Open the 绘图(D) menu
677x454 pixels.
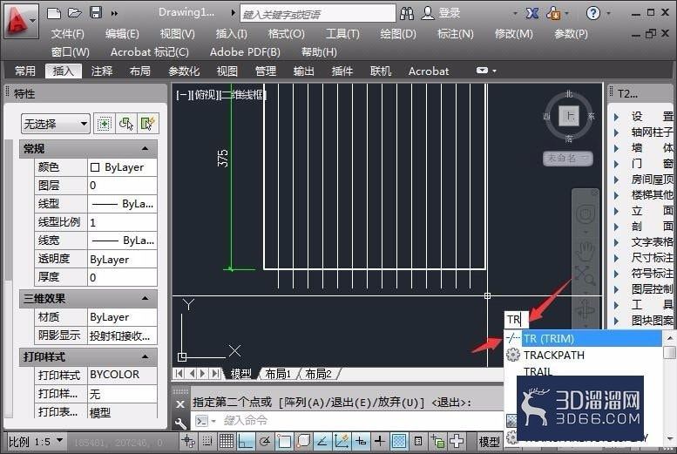point(397,34)
